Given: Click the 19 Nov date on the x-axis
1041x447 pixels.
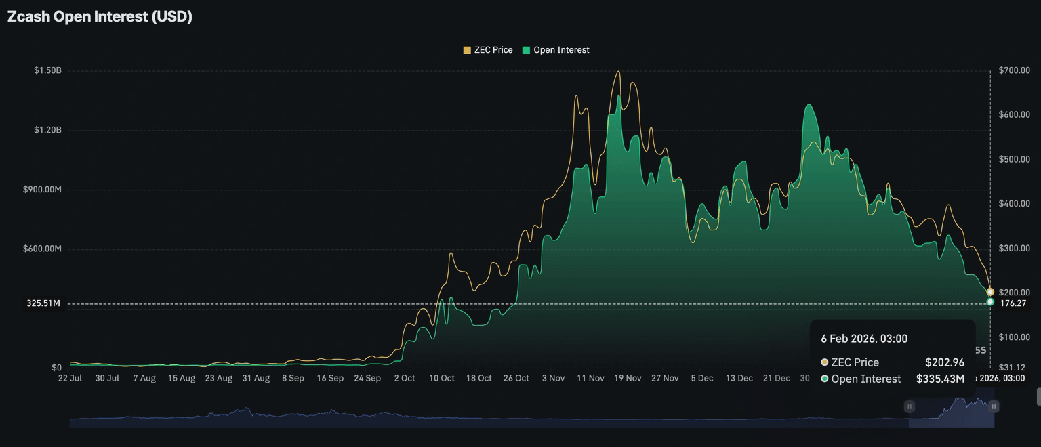Looking at the screenshot, I should (628, 379).
